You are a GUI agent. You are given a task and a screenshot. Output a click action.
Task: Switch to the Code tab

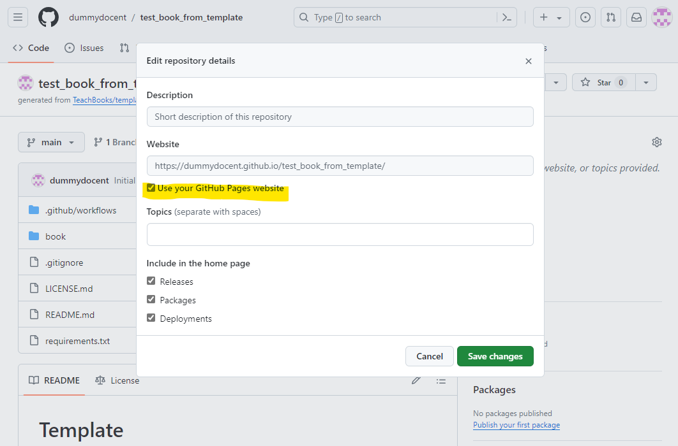[x=31, y=48]
